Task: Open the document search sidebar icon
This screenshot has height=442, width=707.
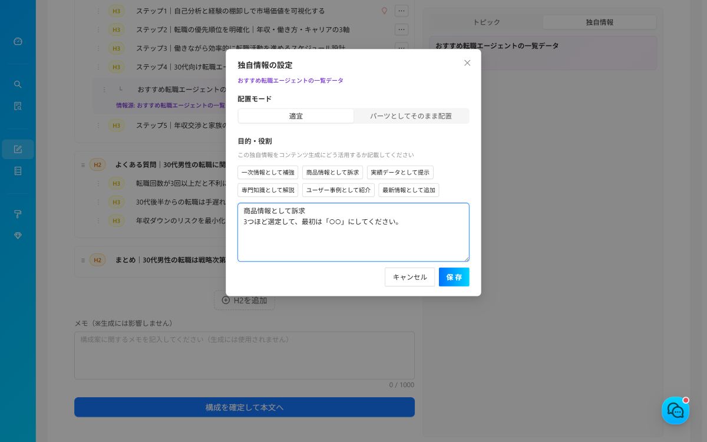Action: 18,106
